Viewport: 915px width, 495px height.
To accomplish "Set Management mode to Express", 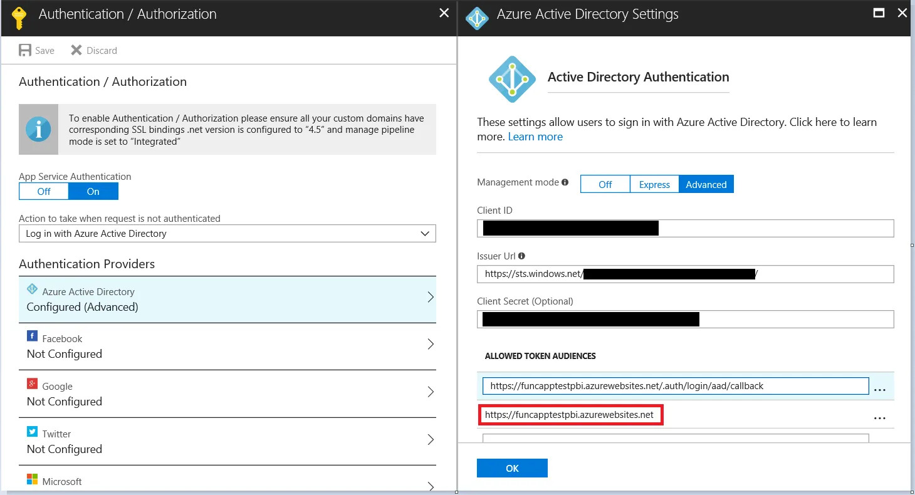I will pos(654,184).
